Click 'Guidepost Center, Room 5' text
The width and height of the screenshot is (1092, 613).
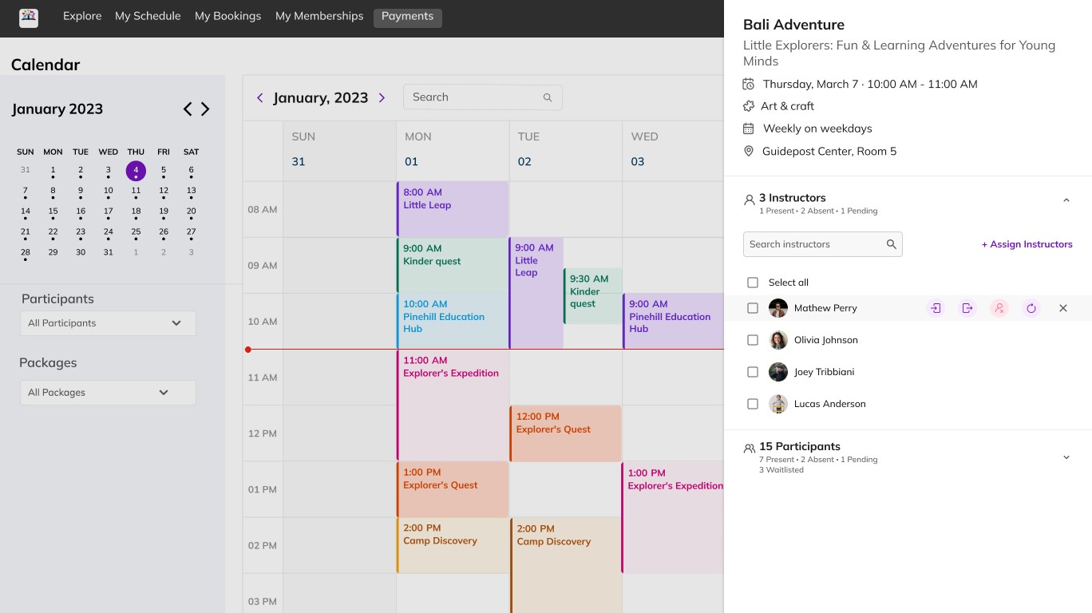point(829,151)
